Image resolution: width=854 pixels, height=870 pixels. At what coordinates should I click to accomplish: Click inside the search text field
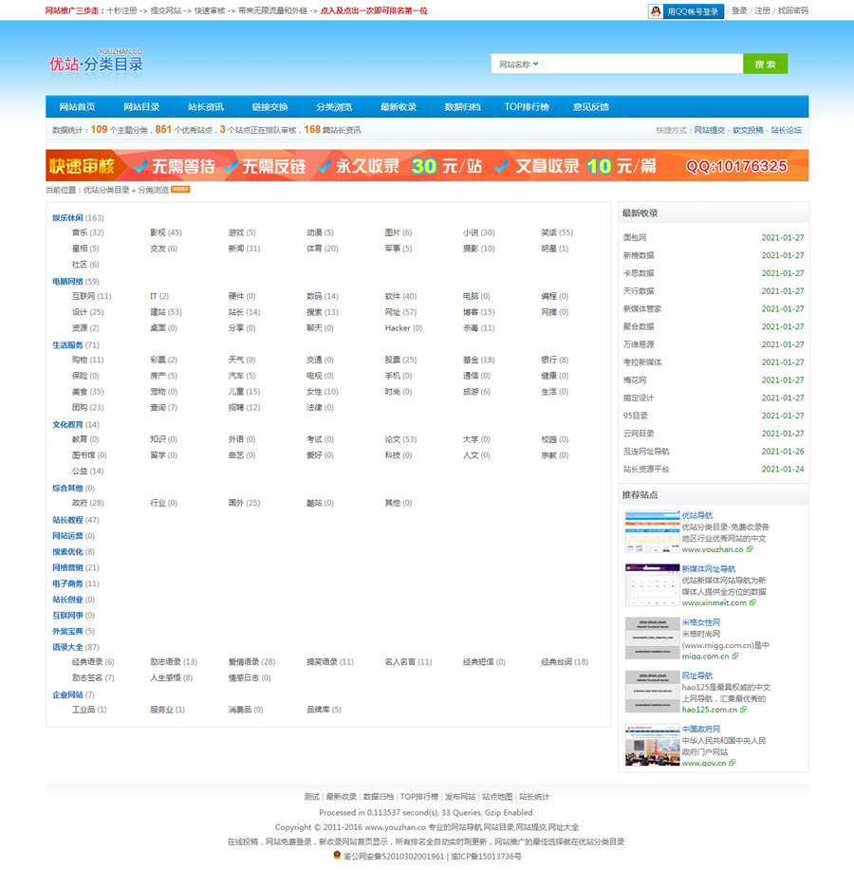642,65
